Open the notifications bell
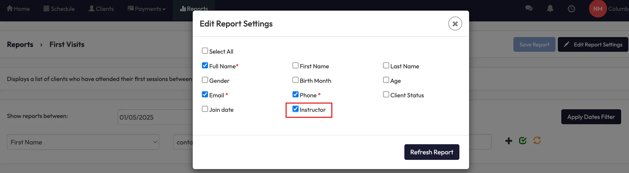 (550, 9)
